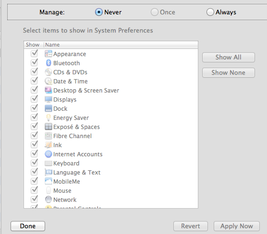The image size is (267, 234).
Task: Click the Energy Saver lightbulb icon
Action: coord(49,117)
